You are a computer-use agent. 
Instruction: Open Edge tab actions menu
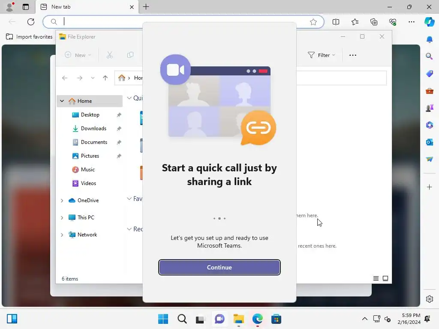(x=26, y=7)
